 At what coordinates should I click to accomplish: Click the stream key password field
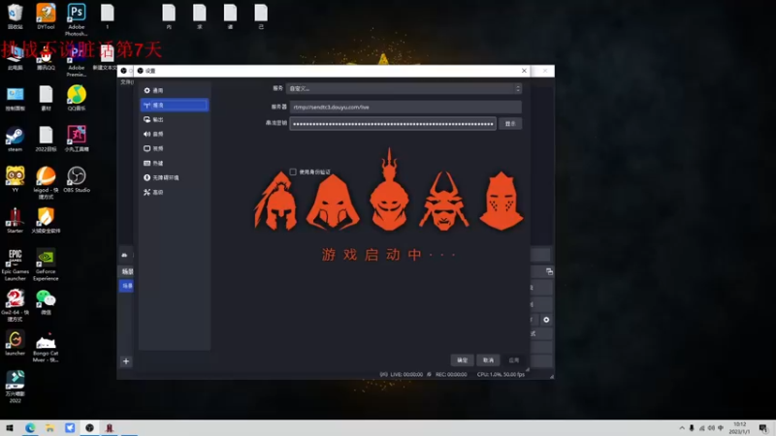coord(393,124)
